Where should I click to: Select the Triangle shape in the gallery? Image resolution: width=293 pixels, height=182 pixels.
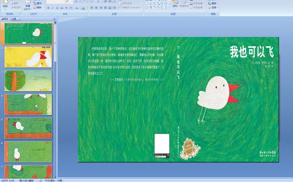[151, 3]
